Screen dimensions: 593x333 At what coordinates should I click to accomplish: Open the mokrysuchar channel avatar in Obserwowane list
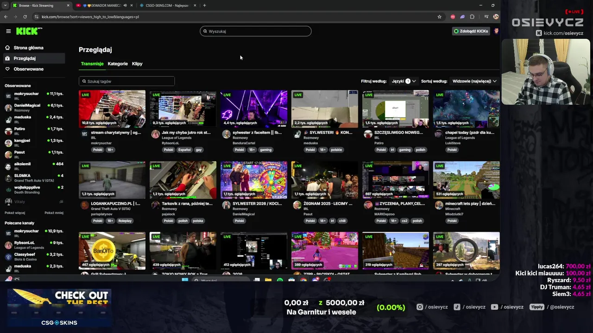click(8, 96)
